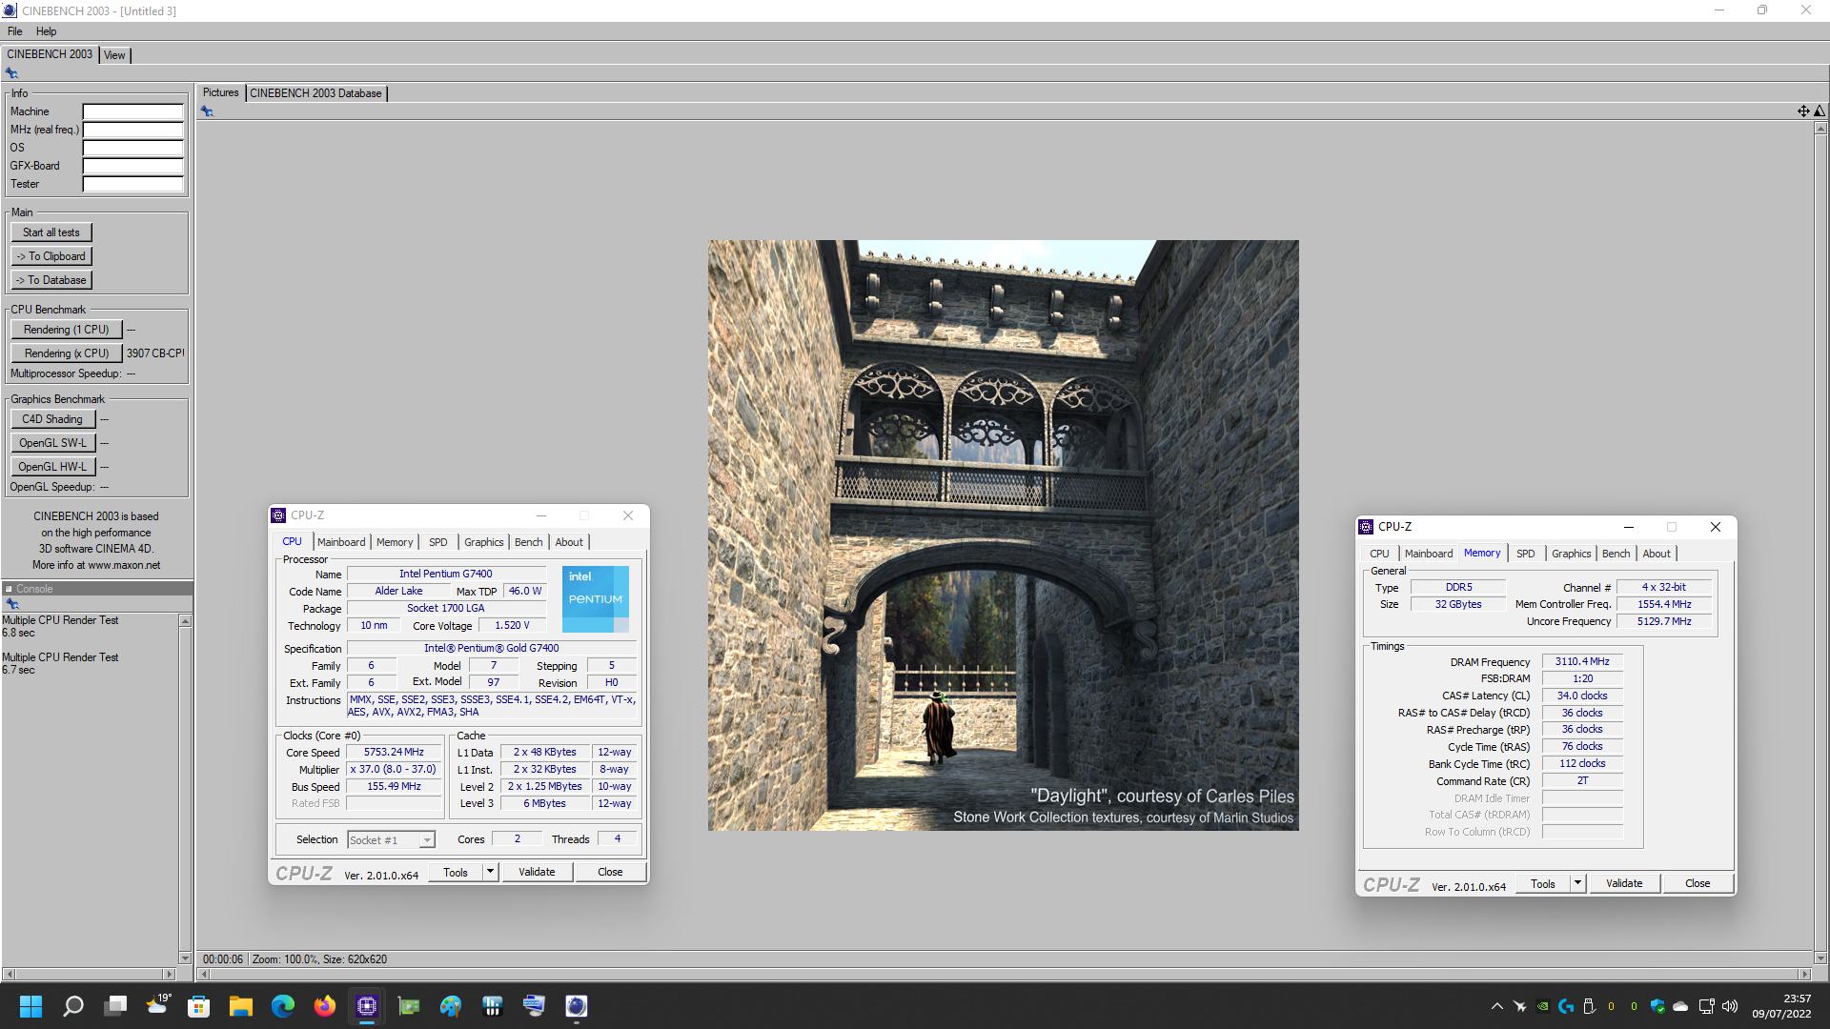The image size is (1830, 1029).
Task: Click the Intel Pentium logo in CPU-Z
Action: point(596,599)
